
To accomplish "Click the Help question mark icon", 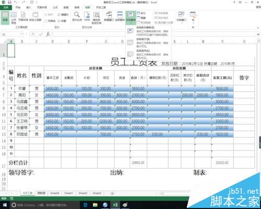I will [234, 2].
